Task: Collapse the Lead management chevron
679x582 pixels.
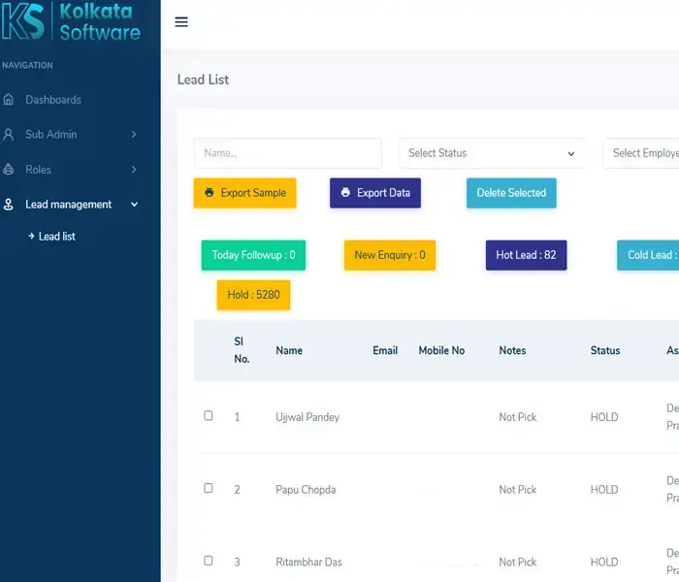Action: (134, 205)
